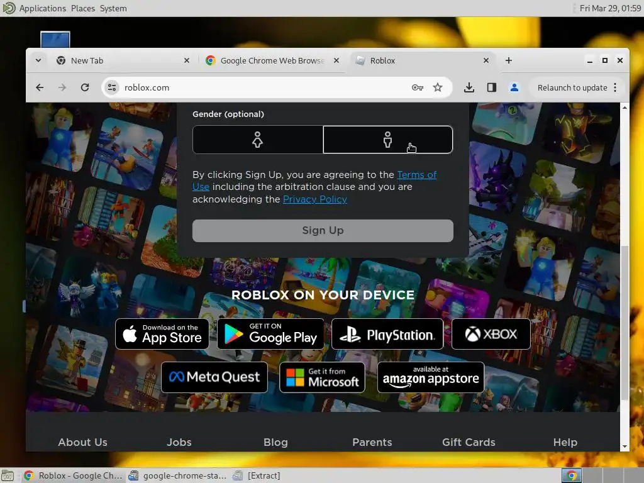Close the New Tab tab
This screenshot has width=644, height=483.
186,61
